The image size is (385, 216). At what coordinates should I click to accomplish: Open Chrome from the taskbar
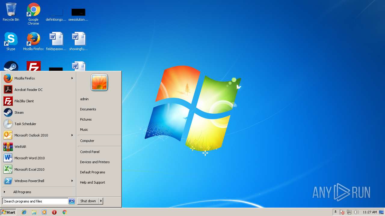[64, 212]
